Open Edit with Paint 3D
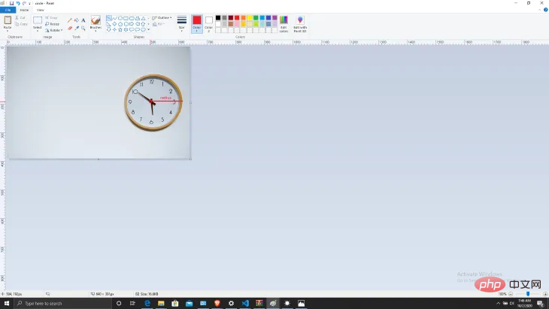Viewport: 549px width, 309px height. click(300, 24)
